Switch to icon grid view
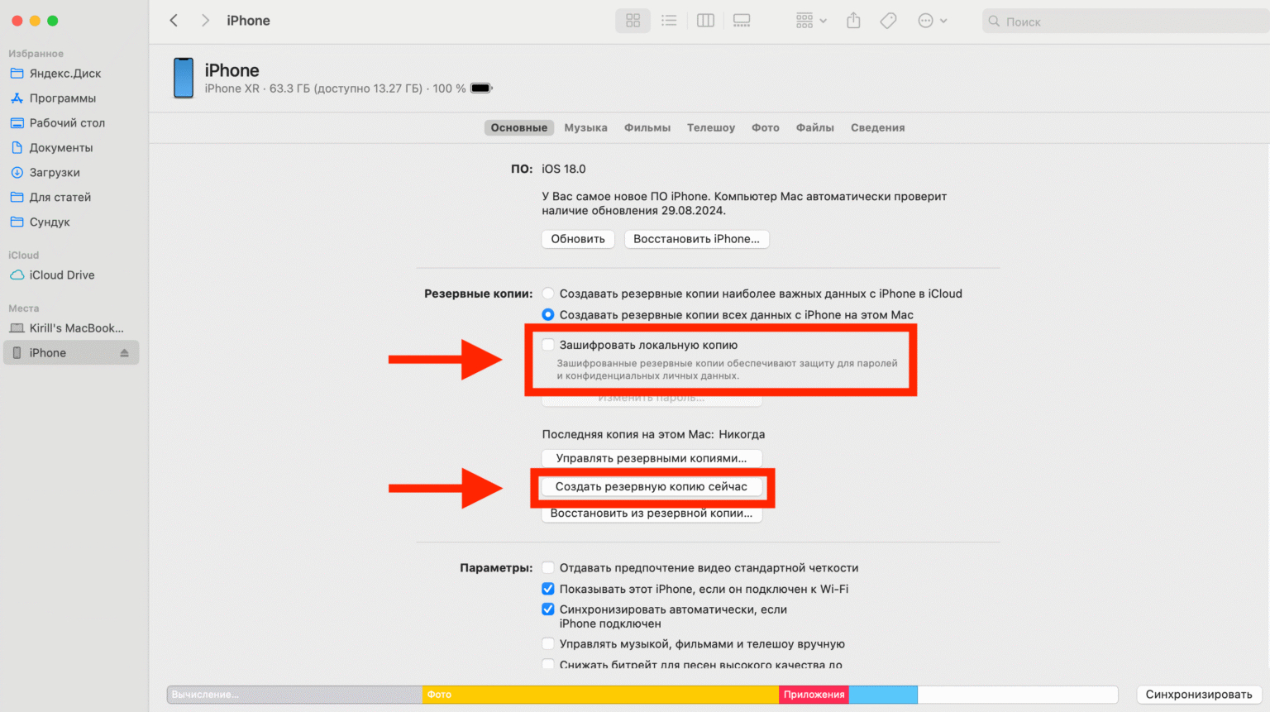Image resolution: width=1270 pixels, height=712 pixels. pos(633,21)
